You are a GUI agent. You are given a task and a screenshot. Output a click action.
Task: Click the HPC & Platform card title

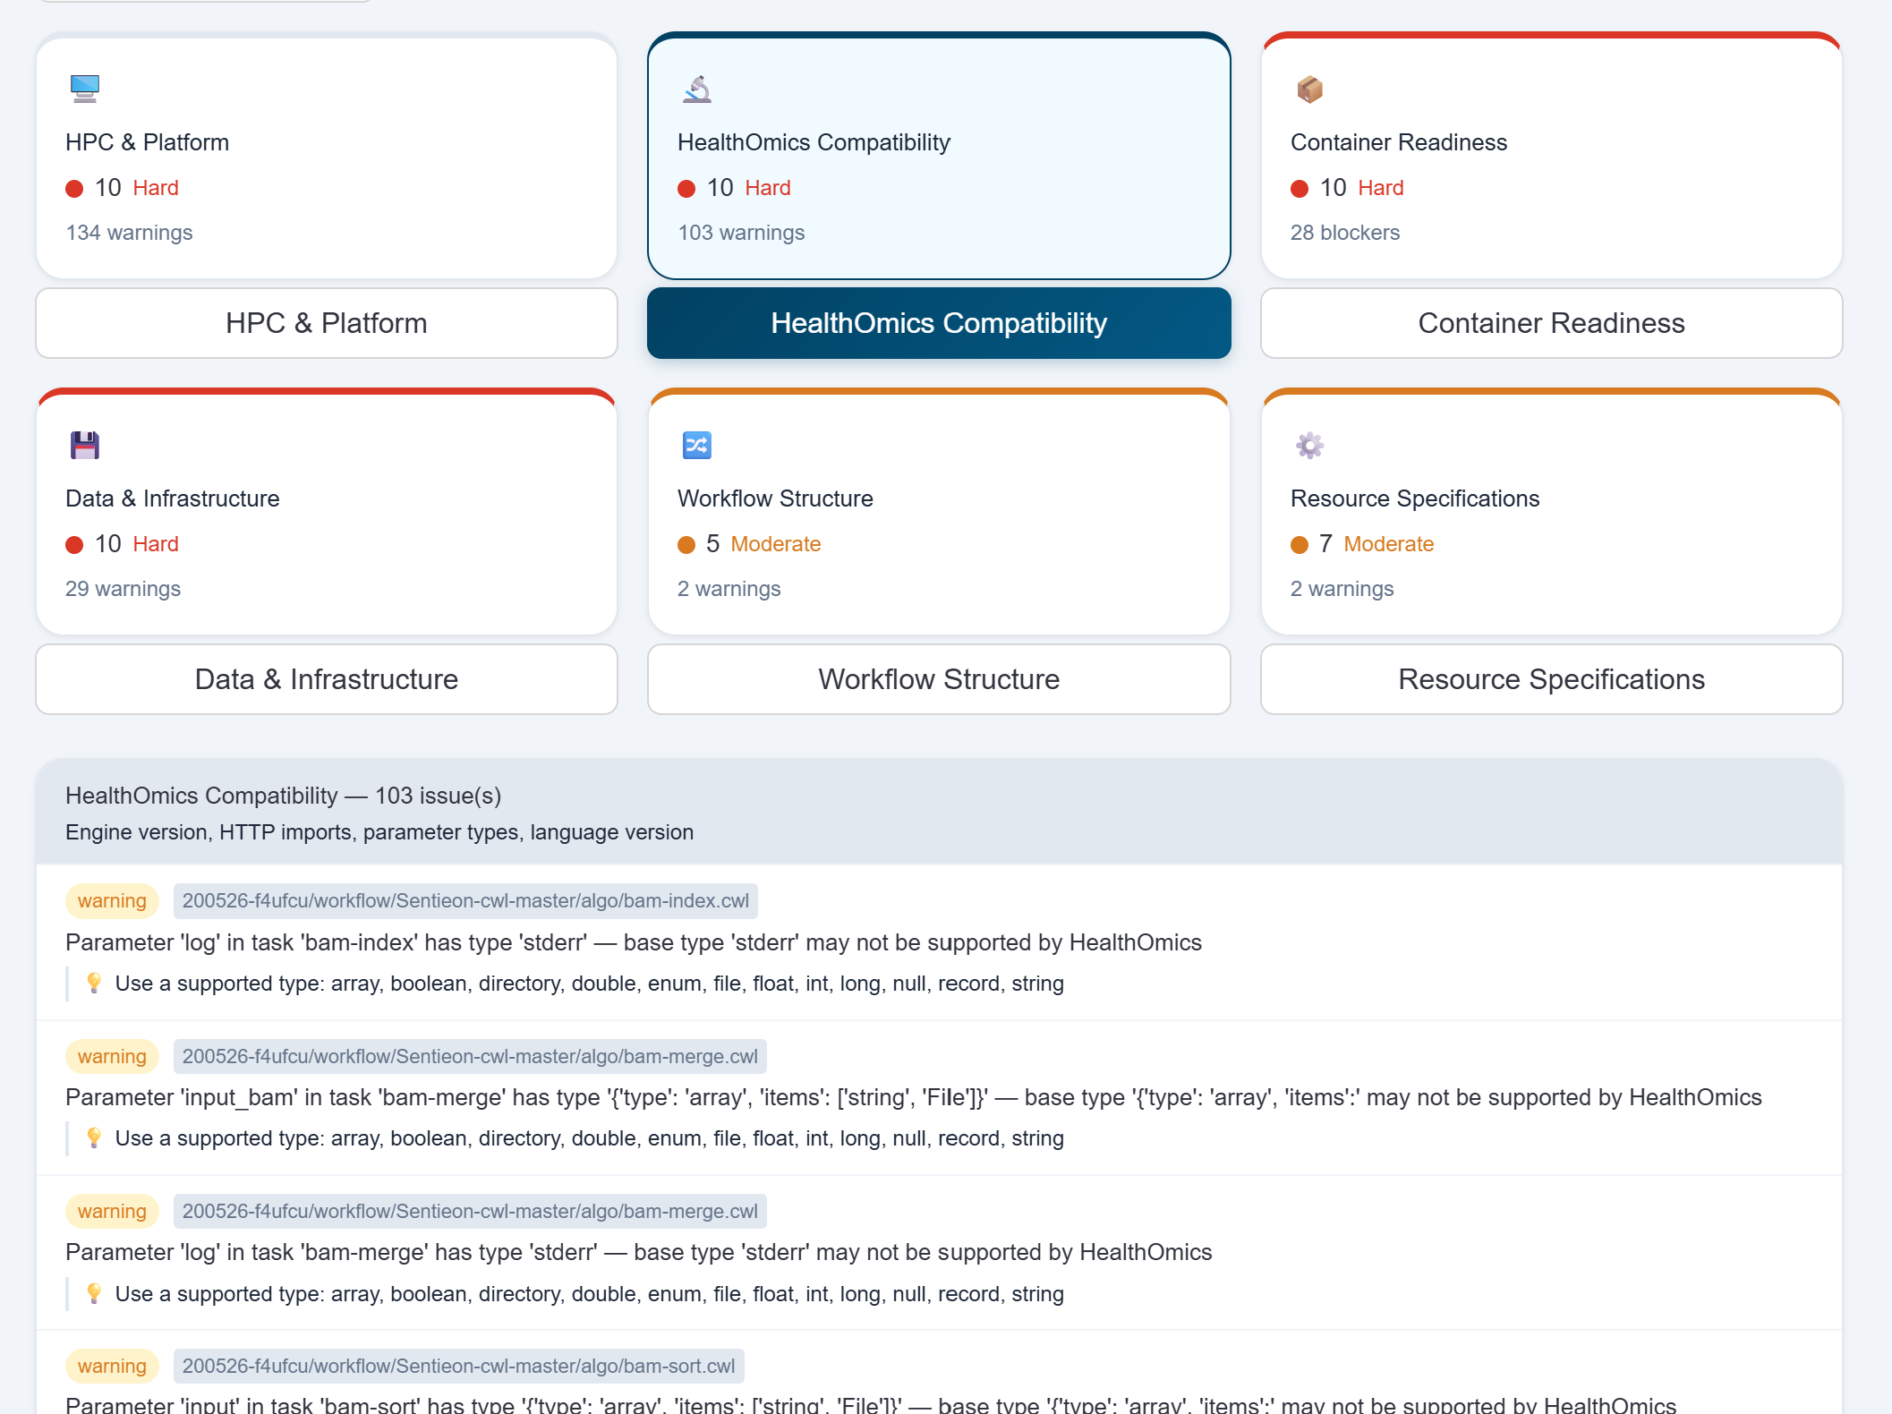[x=148, y=142]
